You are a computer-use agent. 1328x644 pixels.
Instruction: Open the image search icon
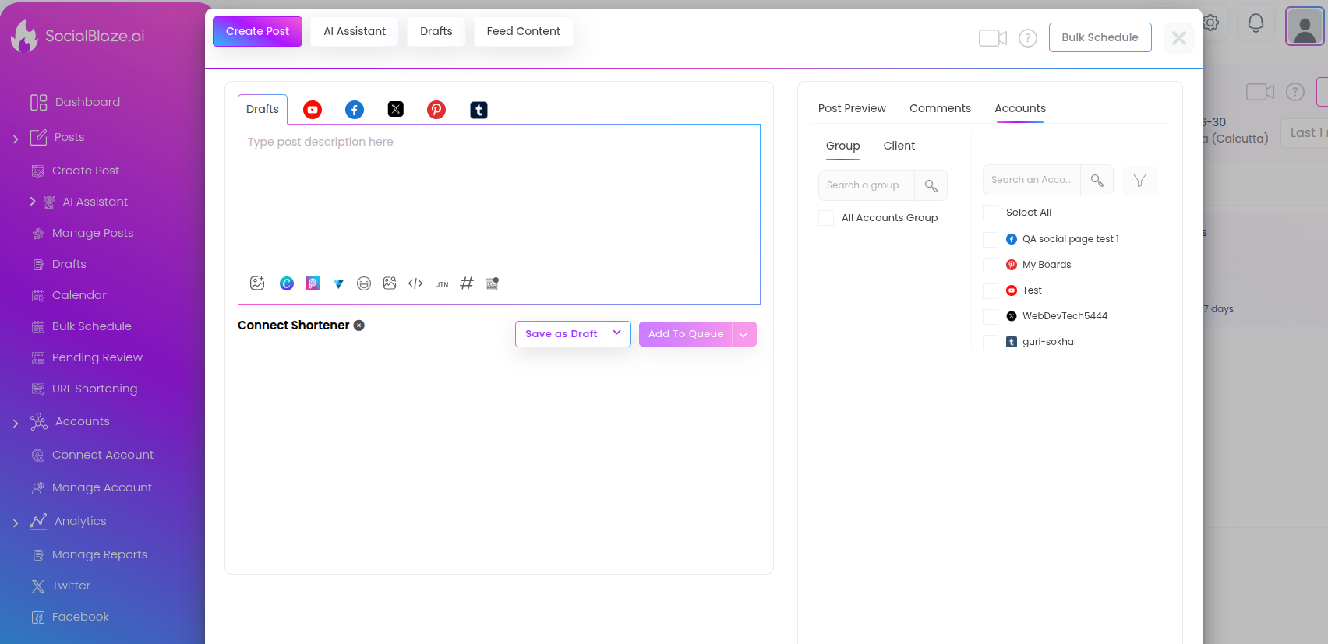390,283
